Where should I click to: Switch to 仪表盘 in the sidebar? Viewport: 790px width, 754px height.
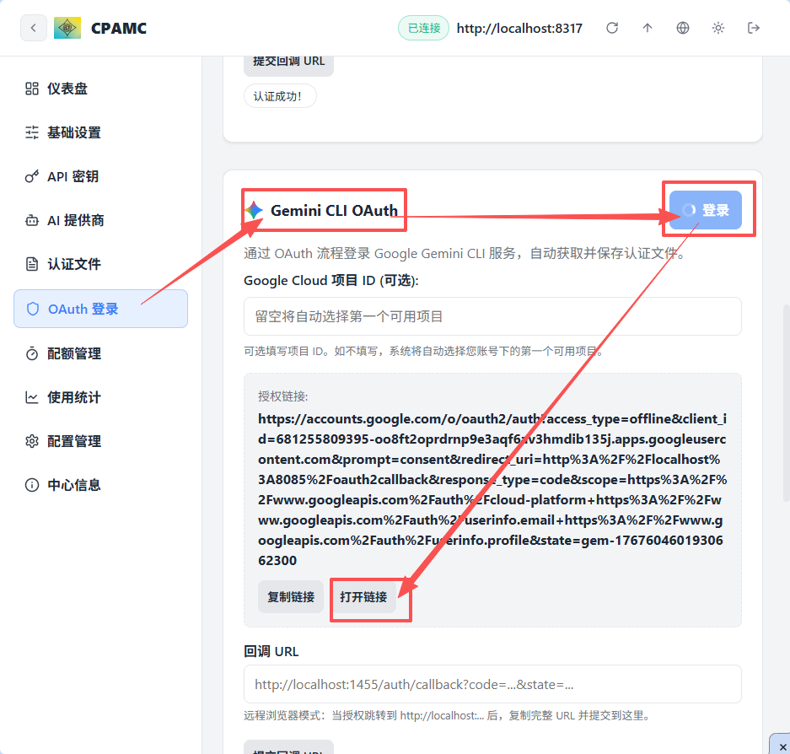click(67, 88)
